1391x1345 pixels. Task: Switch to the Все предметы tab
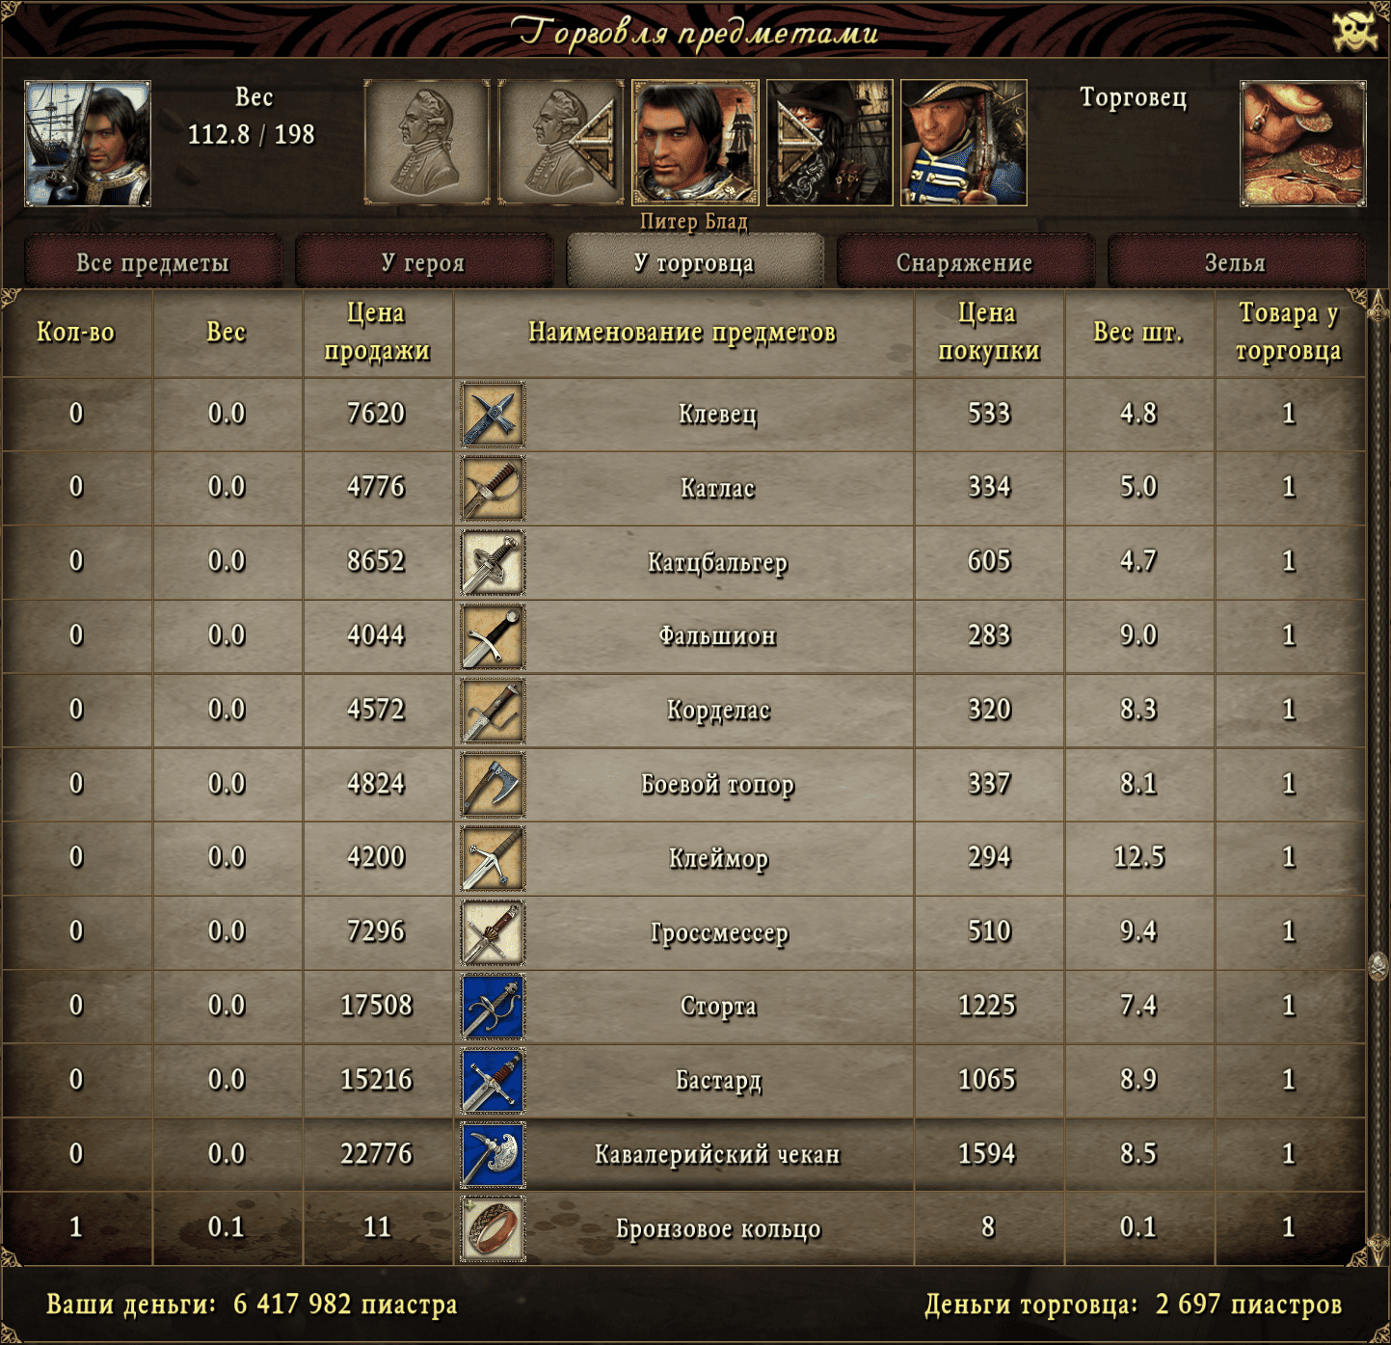[153, 262]
